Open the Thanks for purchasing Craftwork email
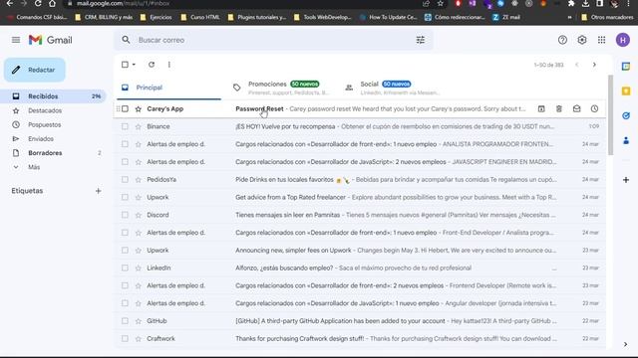The width and height of the screenshot is (638, 358). pyautogui.click(x=360, y=338)
